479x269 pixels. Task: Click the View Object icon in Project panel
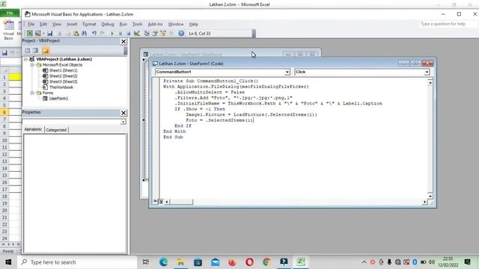[36, 51]
